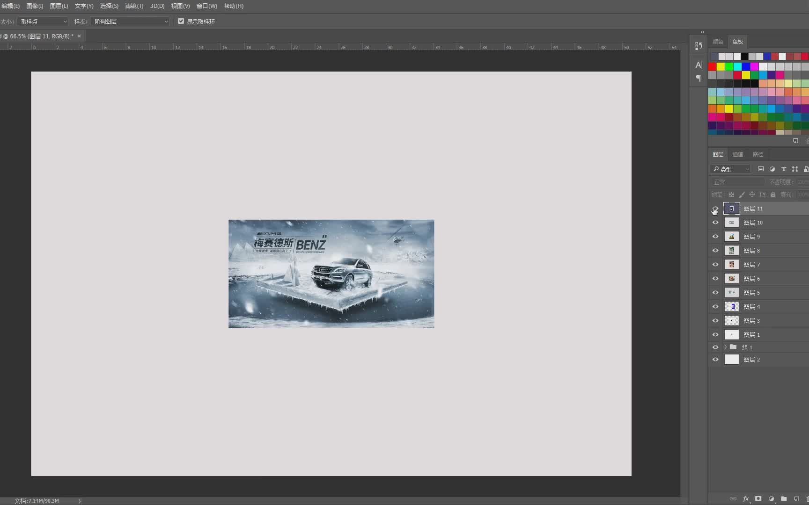Filter layers by text type
This screenshot has height=505, width=809.
(x=784, y=169)
